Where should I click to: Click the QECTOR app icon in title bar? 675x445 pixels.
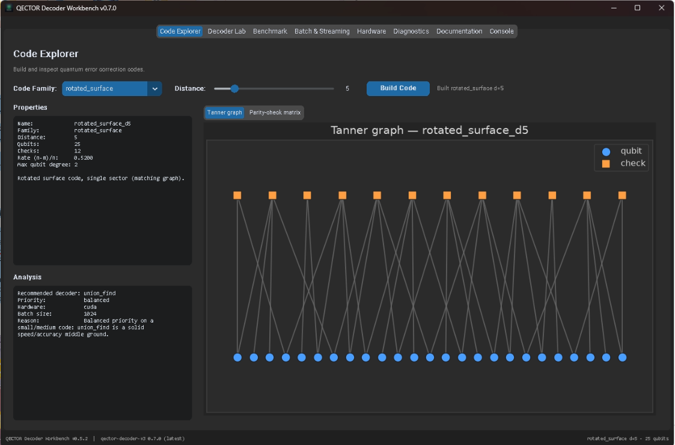point(8,8)
